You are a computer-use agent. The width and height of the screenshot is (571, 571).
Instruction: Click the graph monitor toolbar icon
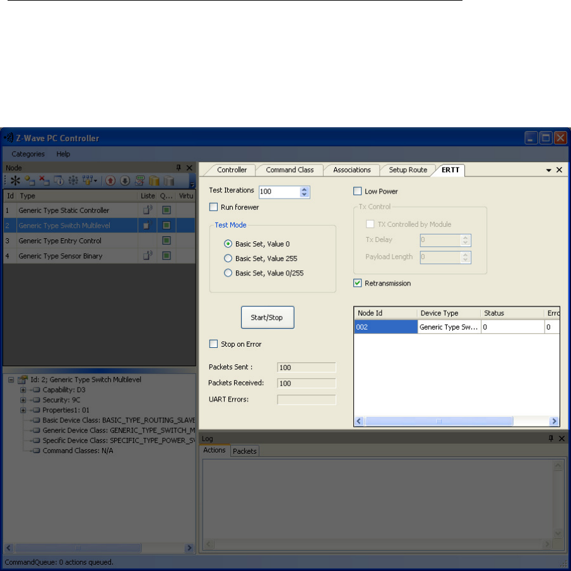coord(139,181)
